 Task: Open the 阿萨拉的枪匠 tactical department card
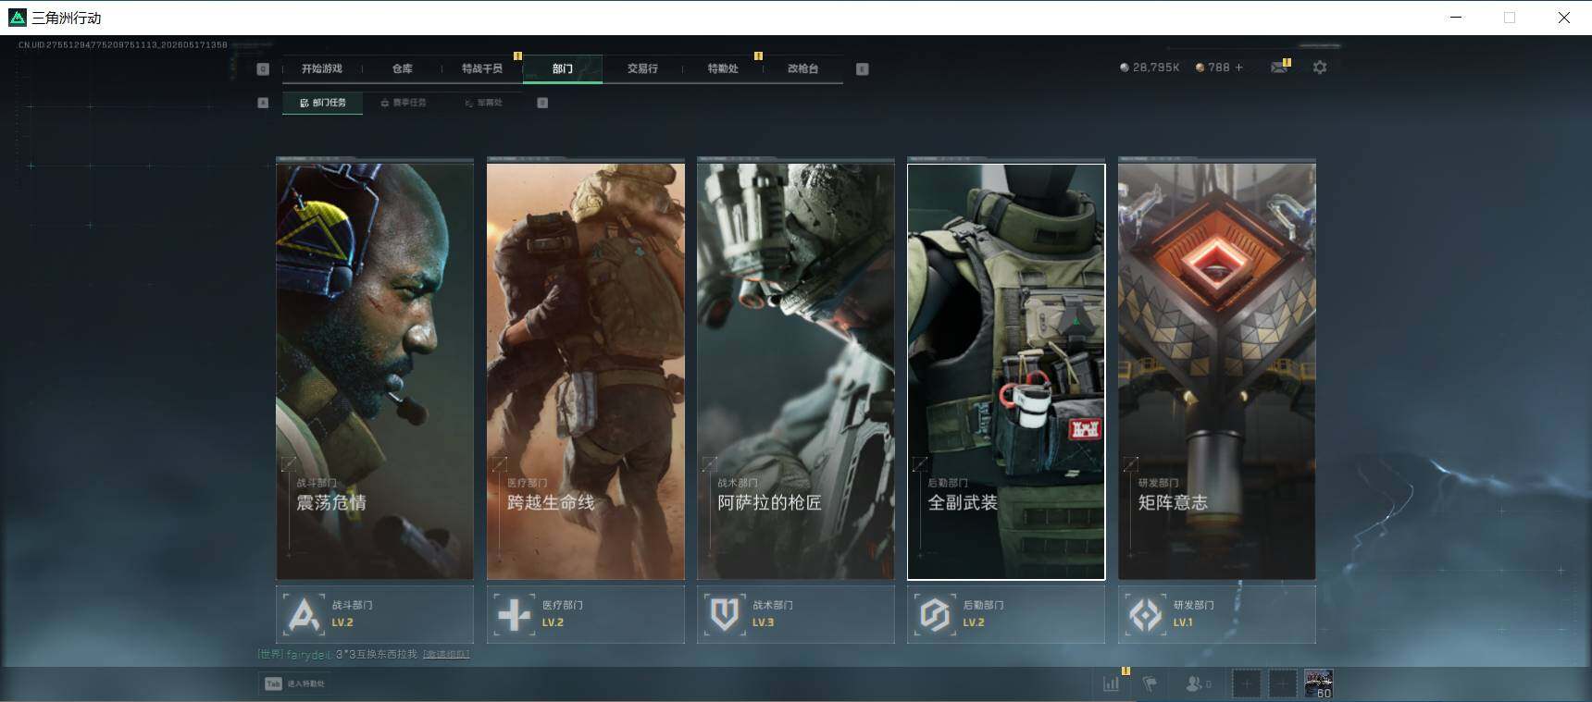point(796,371)
